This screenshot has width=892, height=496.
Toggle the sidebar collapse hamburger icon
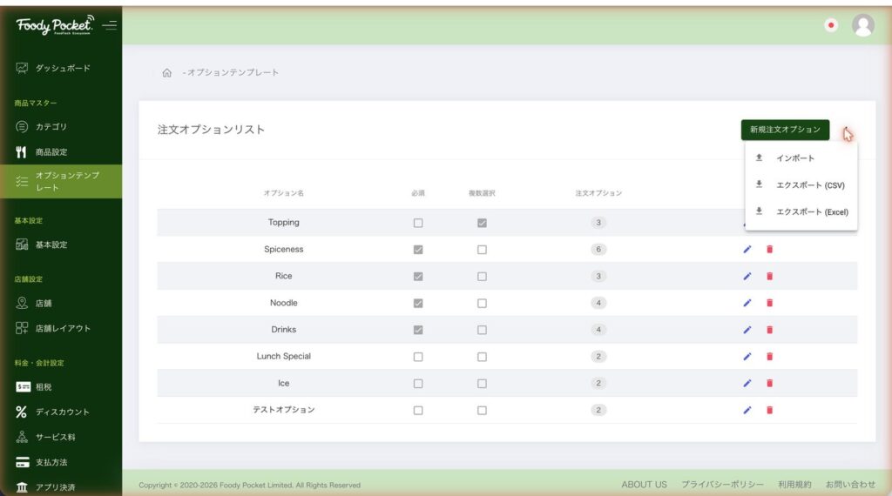(109, 25)
